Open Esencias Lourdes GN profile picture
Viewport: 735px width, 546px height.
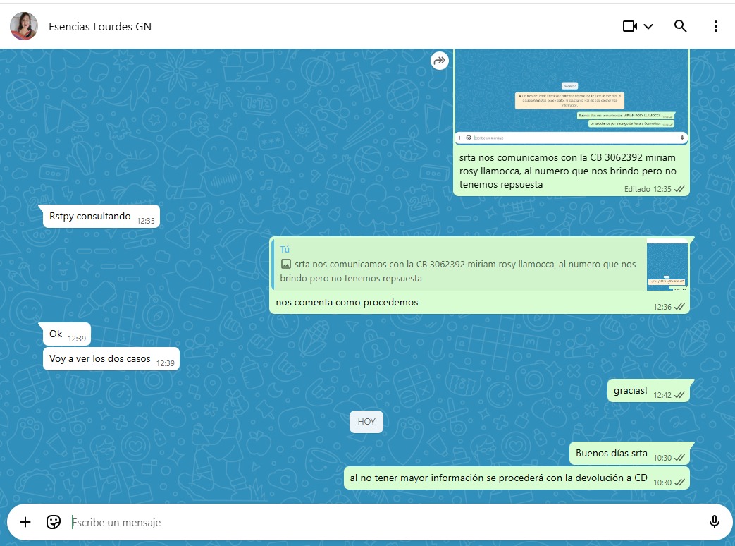coord(24,26)
